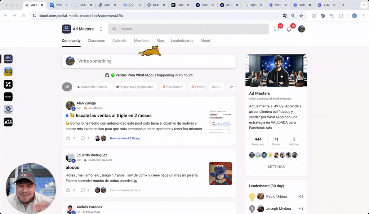Open the analytics chart thumbnail in Alan's post
369x214 pixels.
[x=221, y=122]
